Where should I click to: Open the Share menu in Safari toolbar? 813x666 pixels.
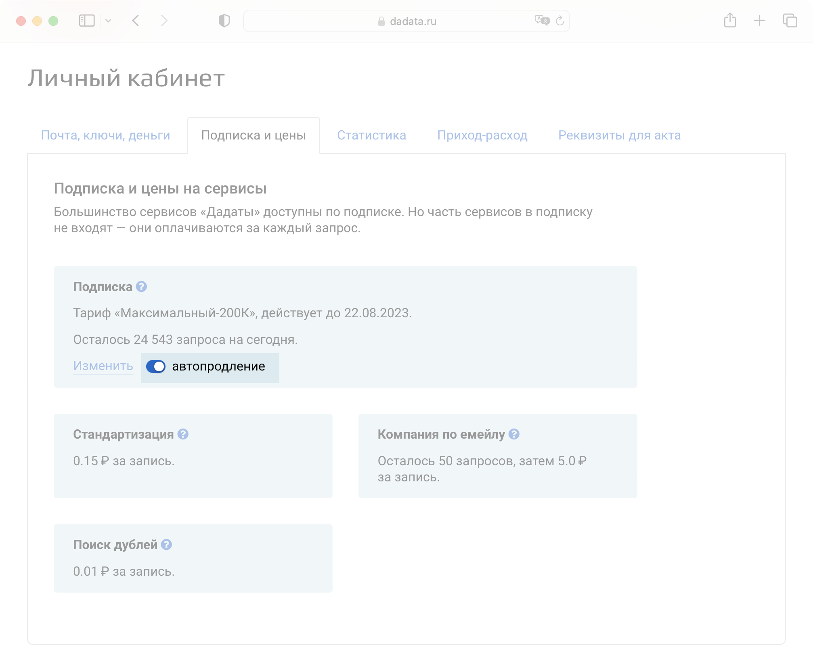click(730, 21)
